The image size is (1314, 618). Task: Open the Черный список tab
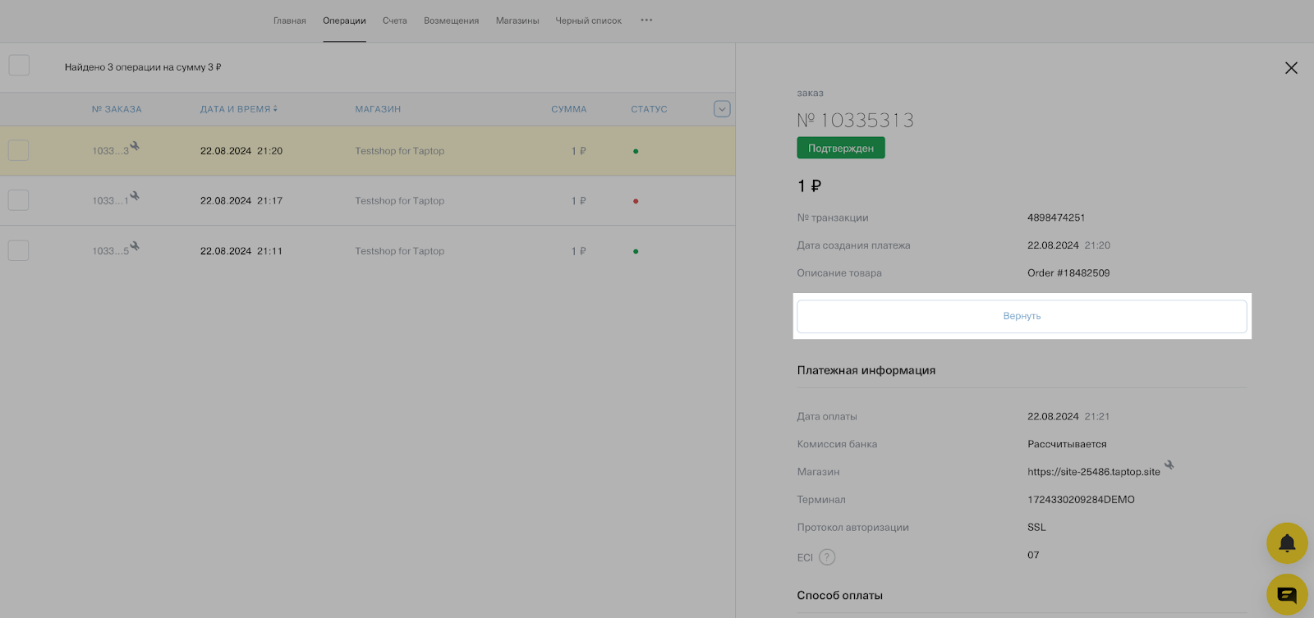click(589, 21)
